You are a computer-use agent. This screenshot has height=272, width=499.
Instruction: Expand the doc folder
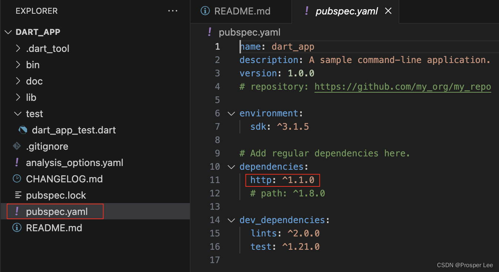18,81
